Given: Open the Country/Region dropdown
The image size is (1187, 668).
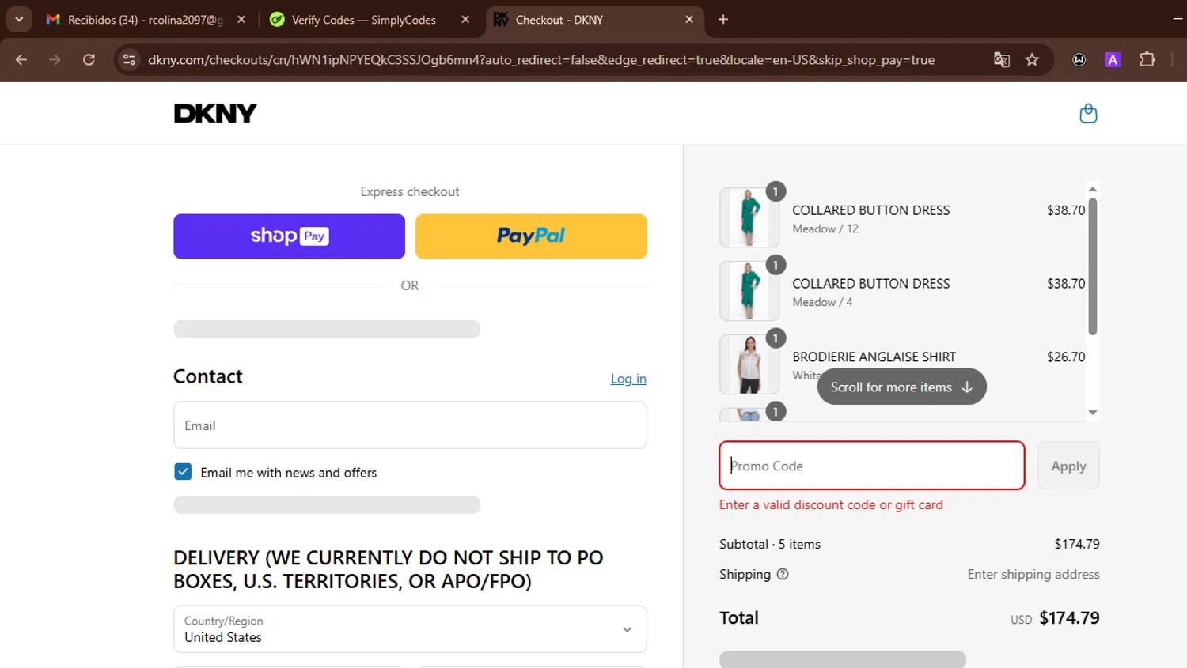Looking at the screenshot, I should pos(410,629).
